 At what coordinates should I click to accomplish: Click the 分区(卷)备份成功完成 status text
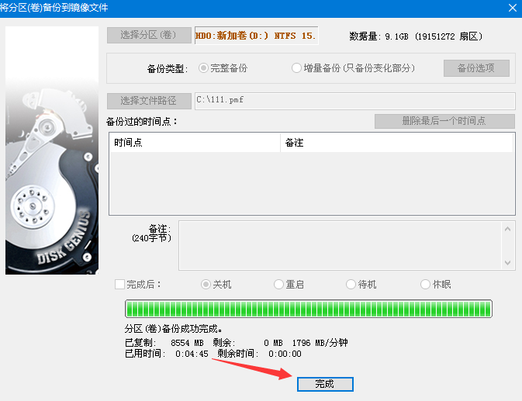(174, 329)
